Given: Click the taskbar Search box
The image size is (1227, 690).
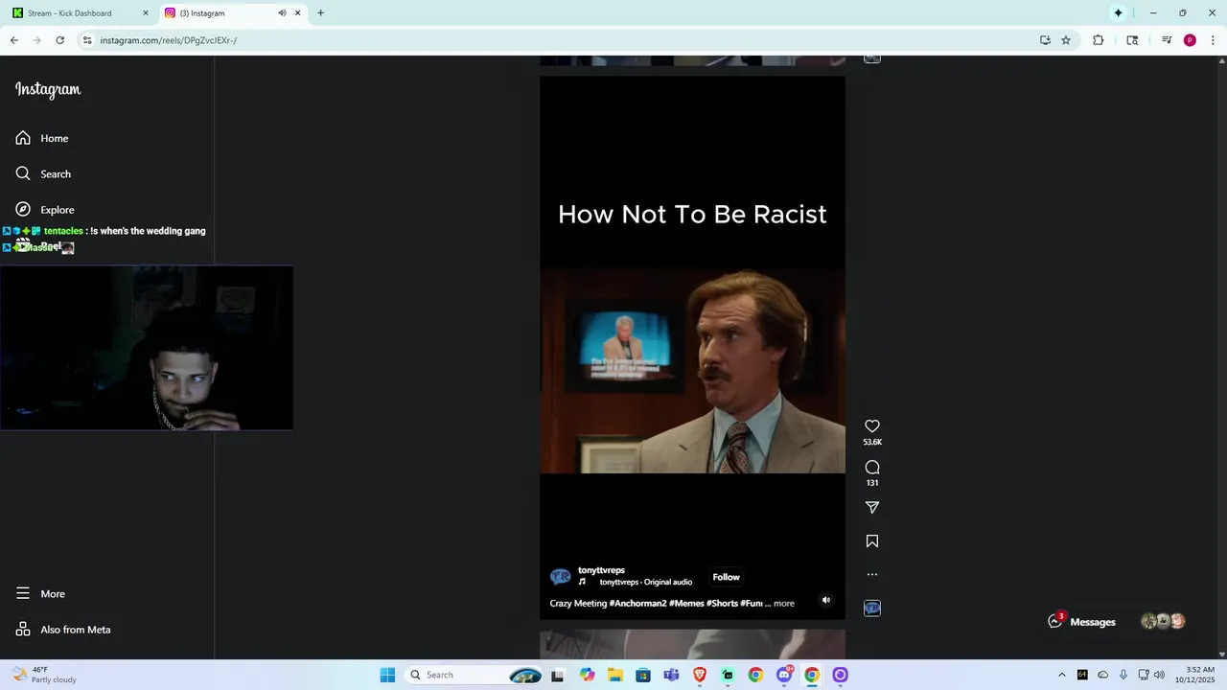Looking at the screenshot, I should tap(475, 675).
